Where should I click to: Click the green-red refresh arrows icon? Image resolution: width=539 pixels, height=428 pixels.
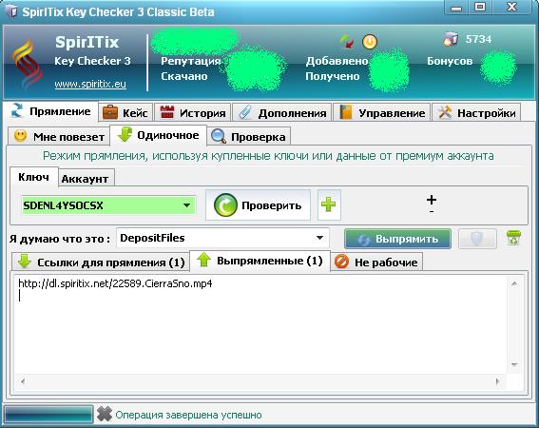(347, 42)
